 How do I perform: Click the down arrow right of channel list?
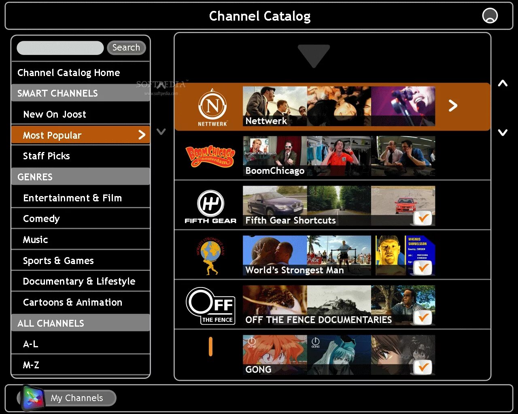point(503,132)
